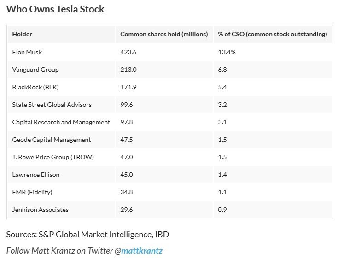Select the 'BlackRock (BLK)' holder cell

click(61, 87)
